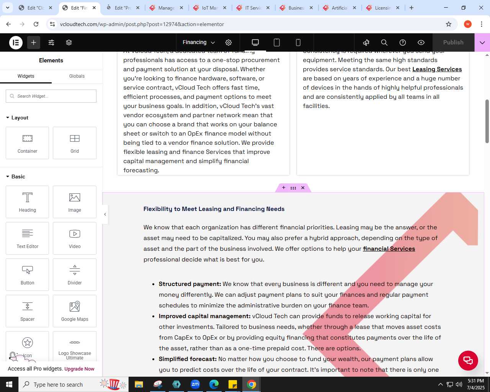Expand the Publish options arrow
490x392 pixels.
[x=482, y=42]
